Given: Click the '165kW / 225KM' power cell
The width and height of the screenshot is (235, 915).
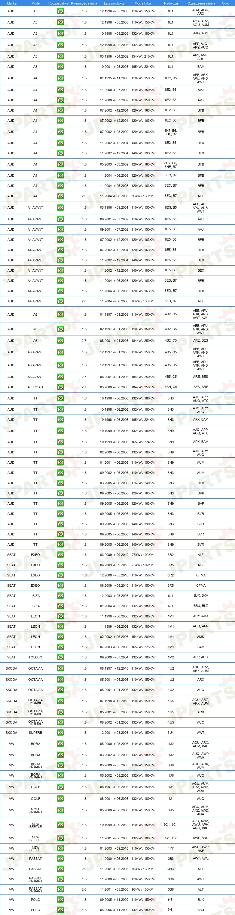Looking at the screenshot, I should click(143, 647).
